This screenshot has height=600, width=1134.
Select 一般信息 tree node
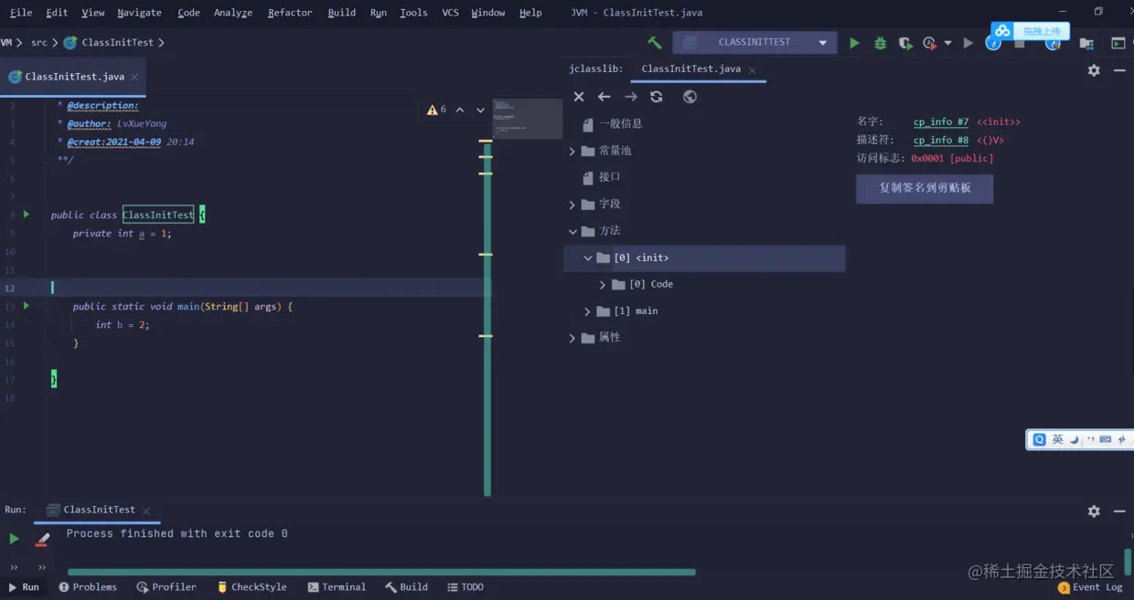click(x=621, y=123)
